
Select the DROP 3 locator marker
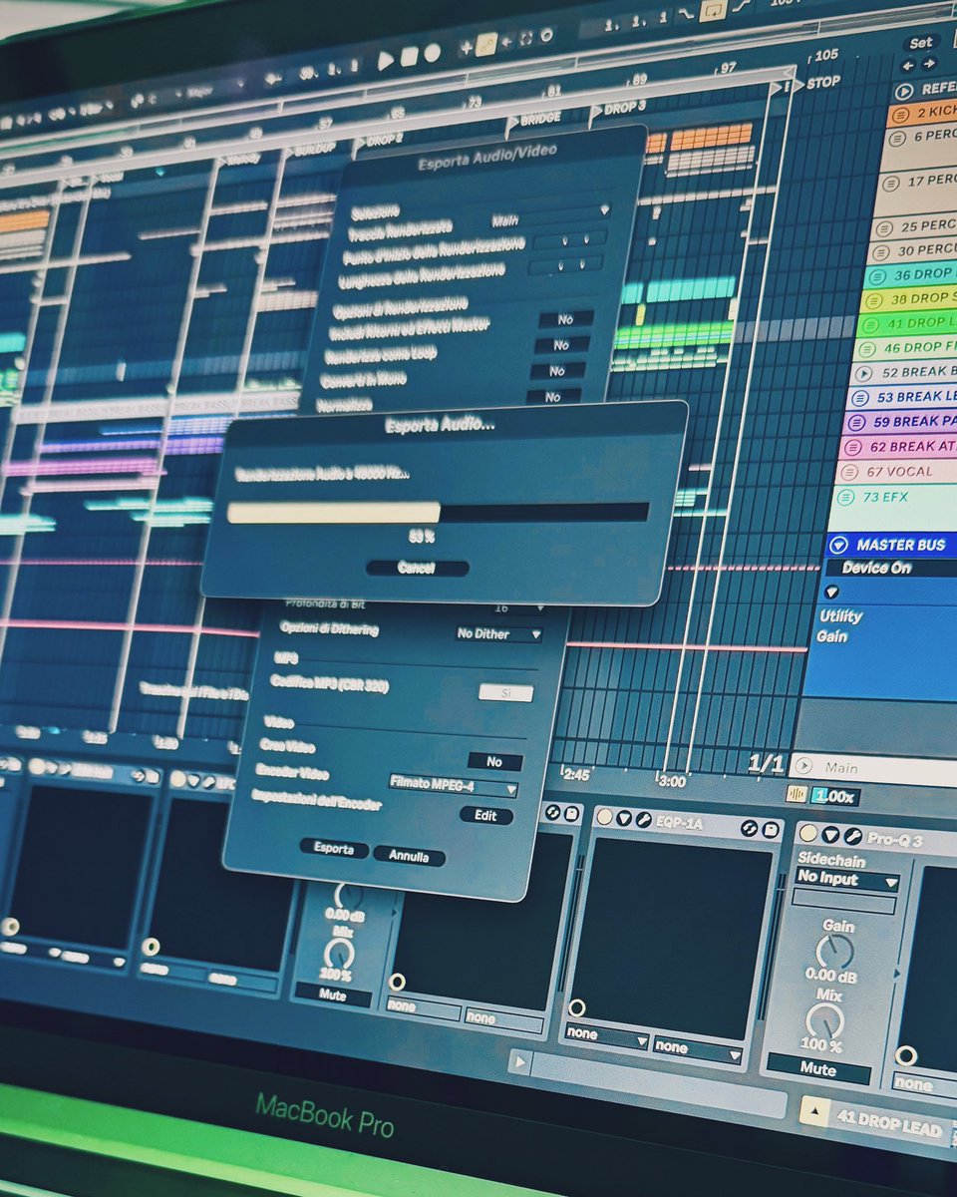[617, 108]
